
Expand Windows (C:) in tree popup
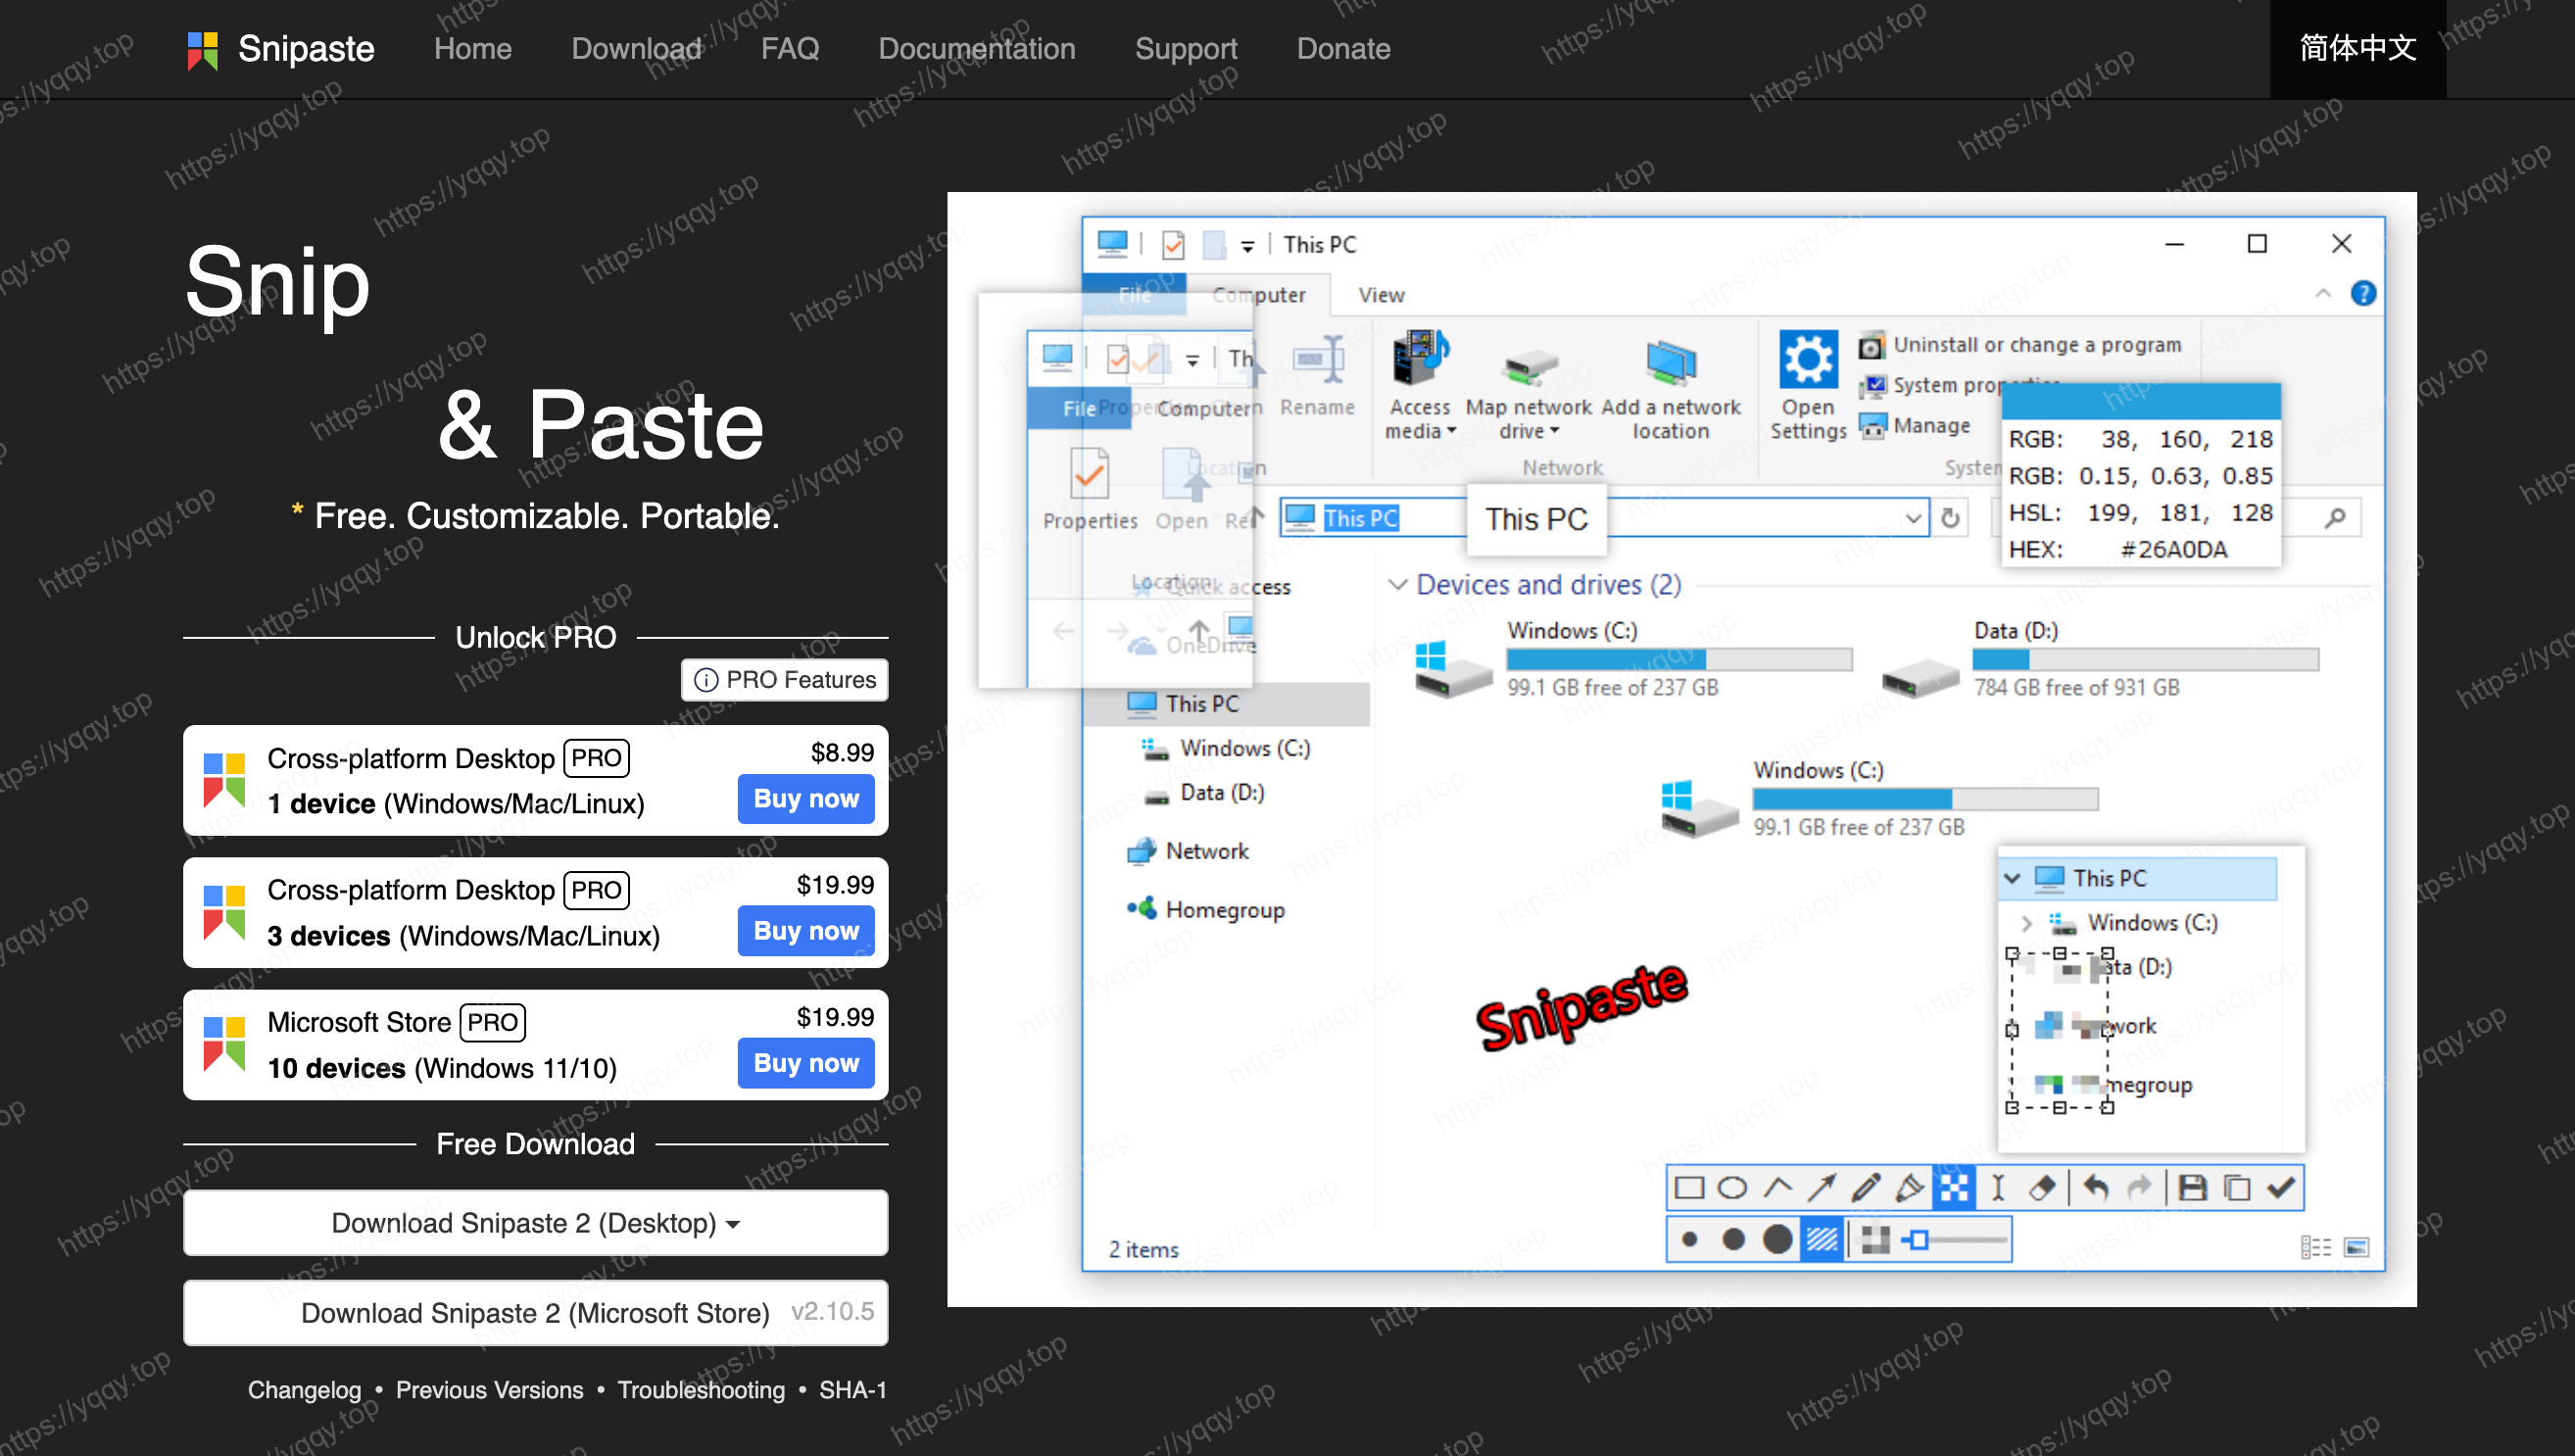click(x=2025, y=922)
